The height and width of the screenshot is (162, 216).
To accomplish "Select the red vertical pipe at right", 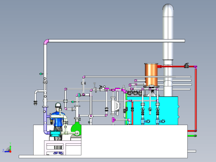I will pyautogui.click(x=196, y=99).
